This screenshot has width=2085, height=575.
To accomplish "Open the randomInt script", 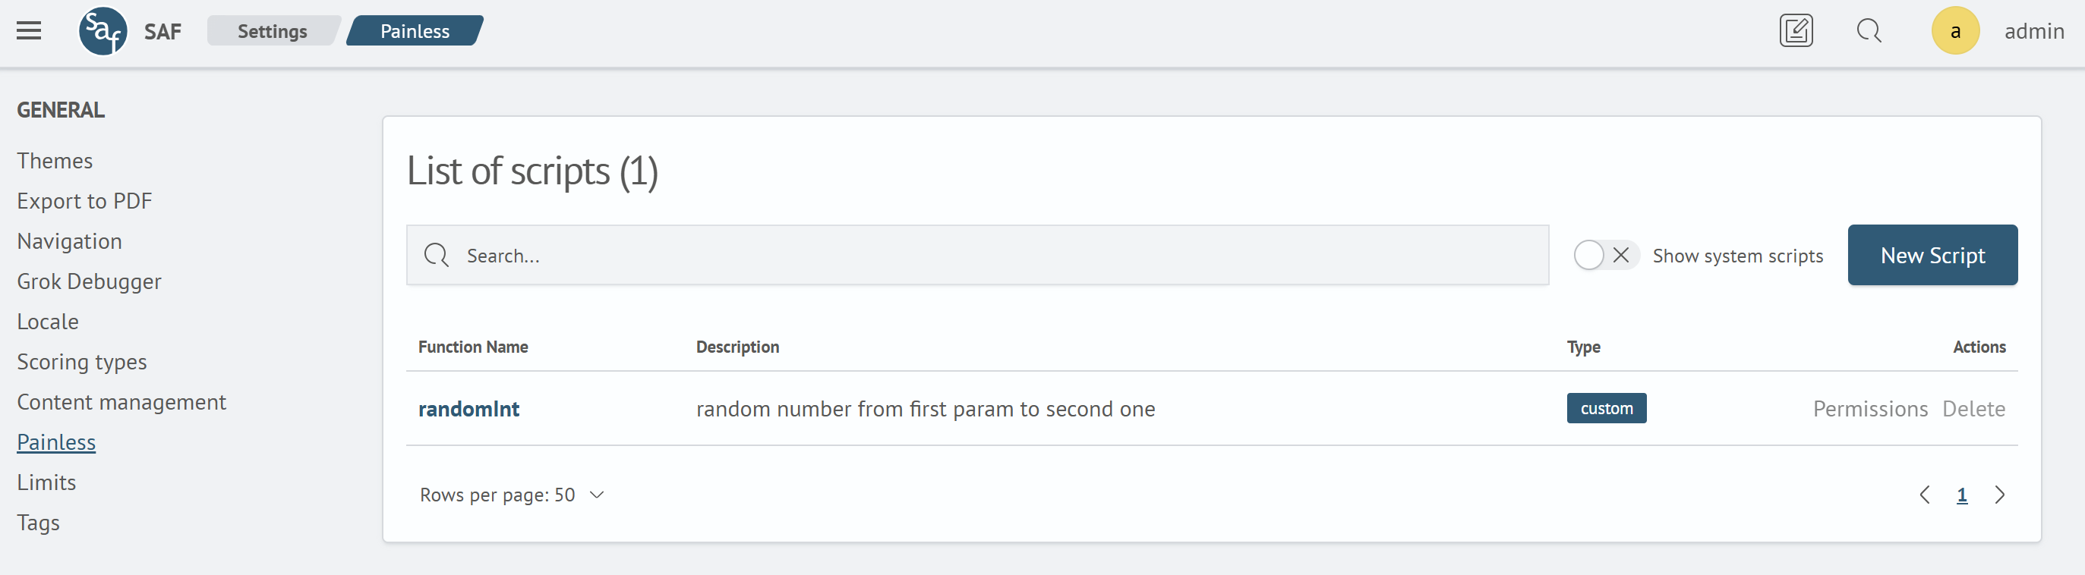I will (468, 409).
